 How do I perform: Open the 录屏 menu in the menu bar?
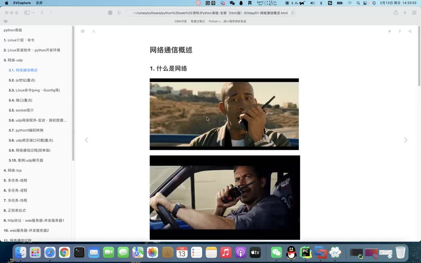(39, 3)
